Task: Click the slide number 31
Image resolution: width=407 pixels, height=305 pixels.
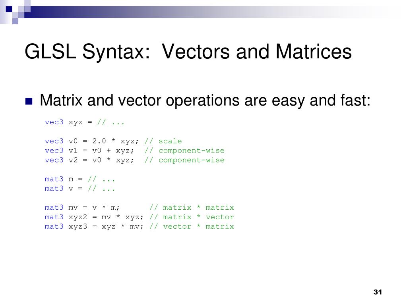Action: coord(378,292)
